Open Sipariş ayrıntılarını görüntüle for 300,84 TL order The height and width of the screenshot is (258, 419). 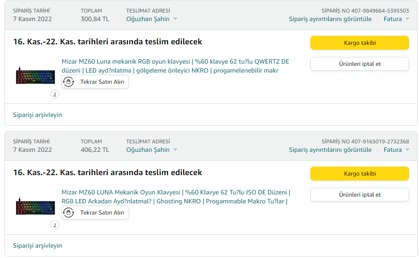[330, 19]
